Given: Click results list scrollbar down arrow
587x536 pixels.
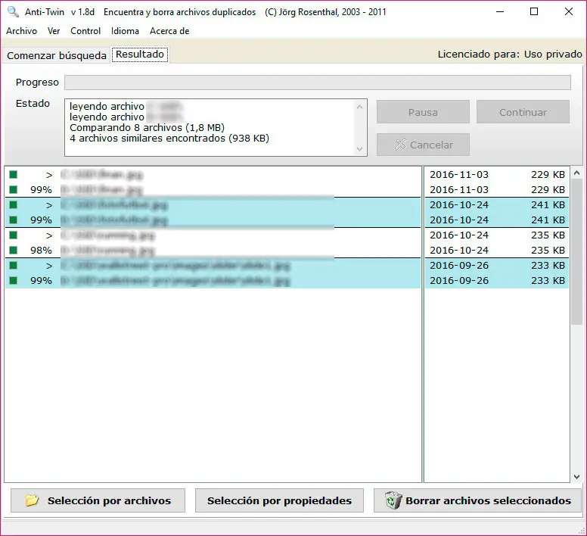Looking at the screenshot, I should [576, 477].
